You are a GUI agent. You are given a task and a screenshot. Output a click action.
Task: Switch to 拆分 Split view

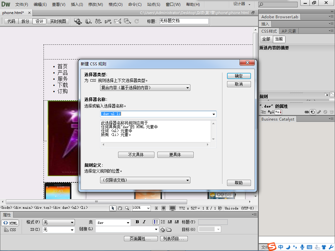point(25,21)
